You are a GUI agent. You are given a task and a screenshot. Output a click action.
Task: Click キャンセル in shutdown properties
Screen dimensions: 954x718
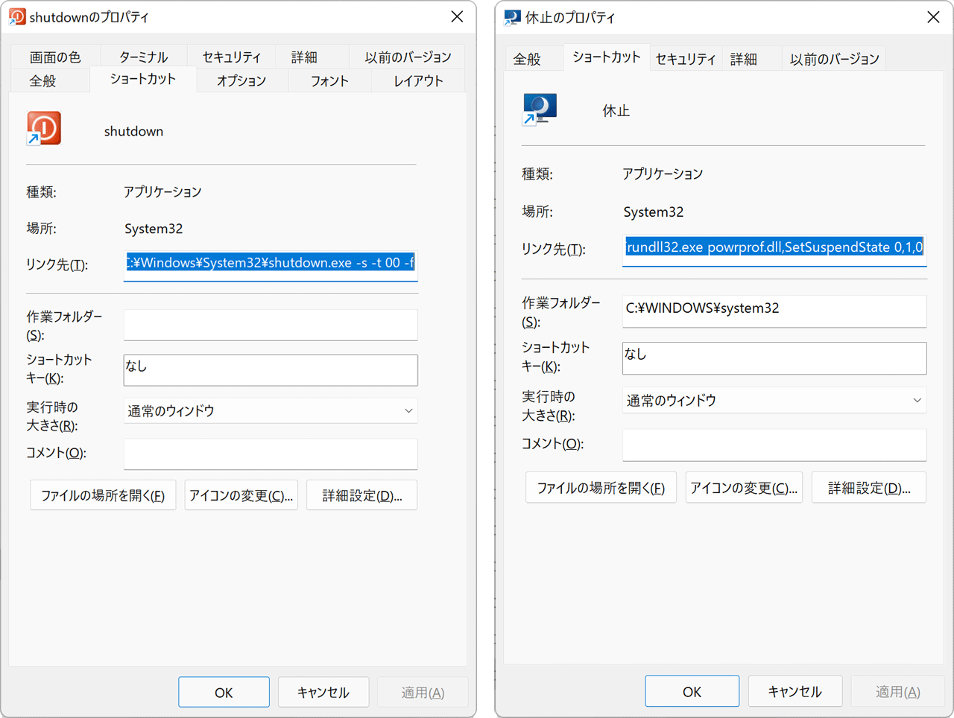[x=323, y=692]
